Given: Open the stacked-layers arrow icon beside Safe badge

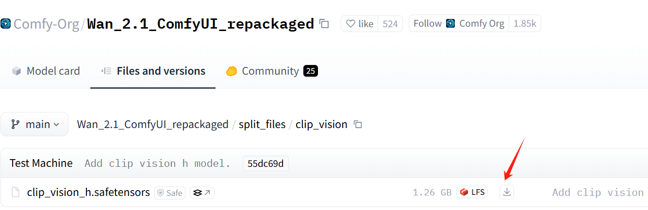Looking at the screenshot, I should coord(202,193).
